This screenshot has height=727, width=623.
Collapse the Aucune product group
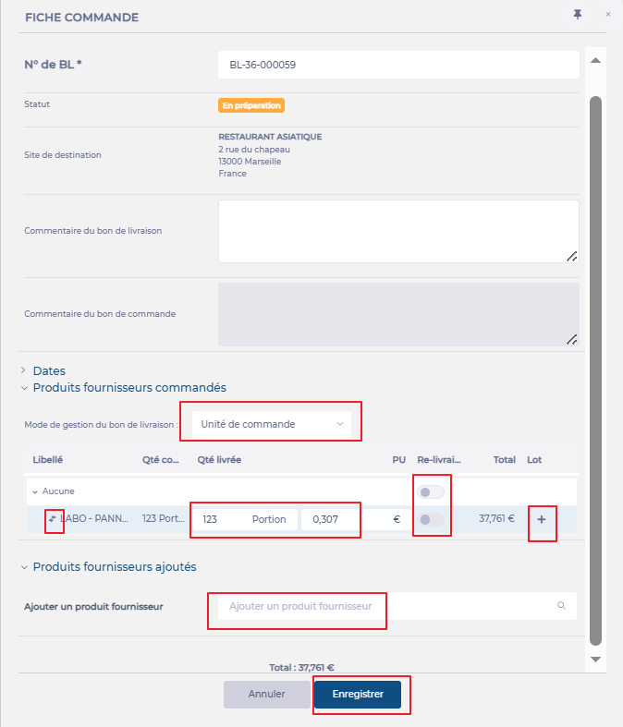tap(35, 491)
